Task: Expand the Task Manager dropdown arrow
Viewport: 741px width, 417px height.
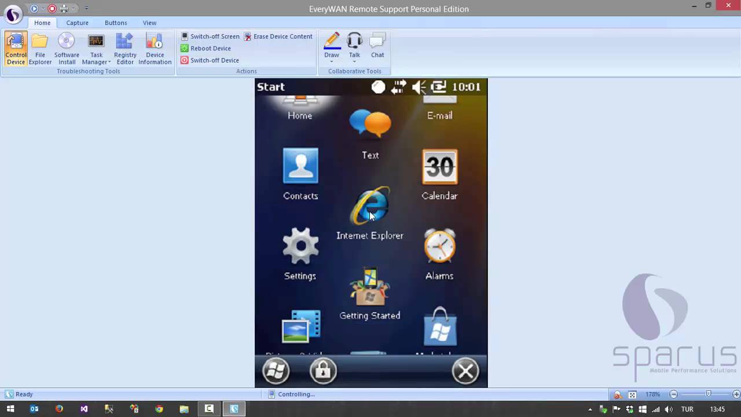Action: point(109,63)
